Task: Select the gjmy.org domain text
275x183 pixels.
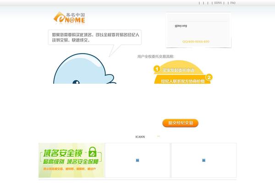Action: click(181, 26)
